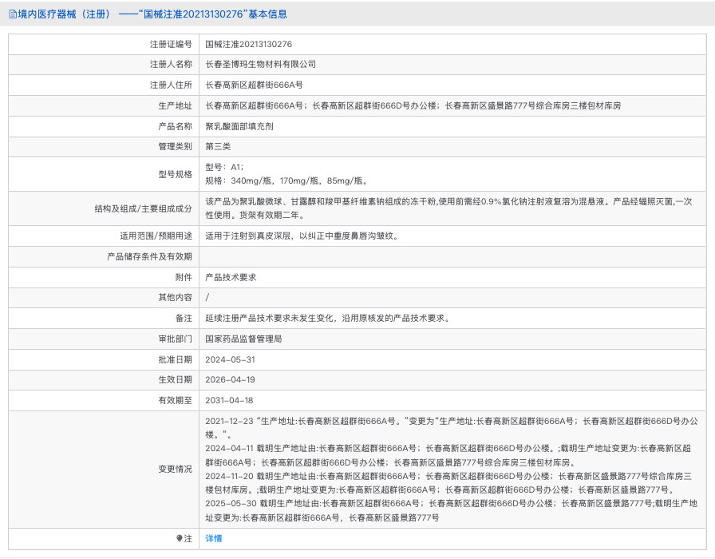
Task: Click the 结构及组成/主要组成成分 label
Action: click(x=143, y=208)
